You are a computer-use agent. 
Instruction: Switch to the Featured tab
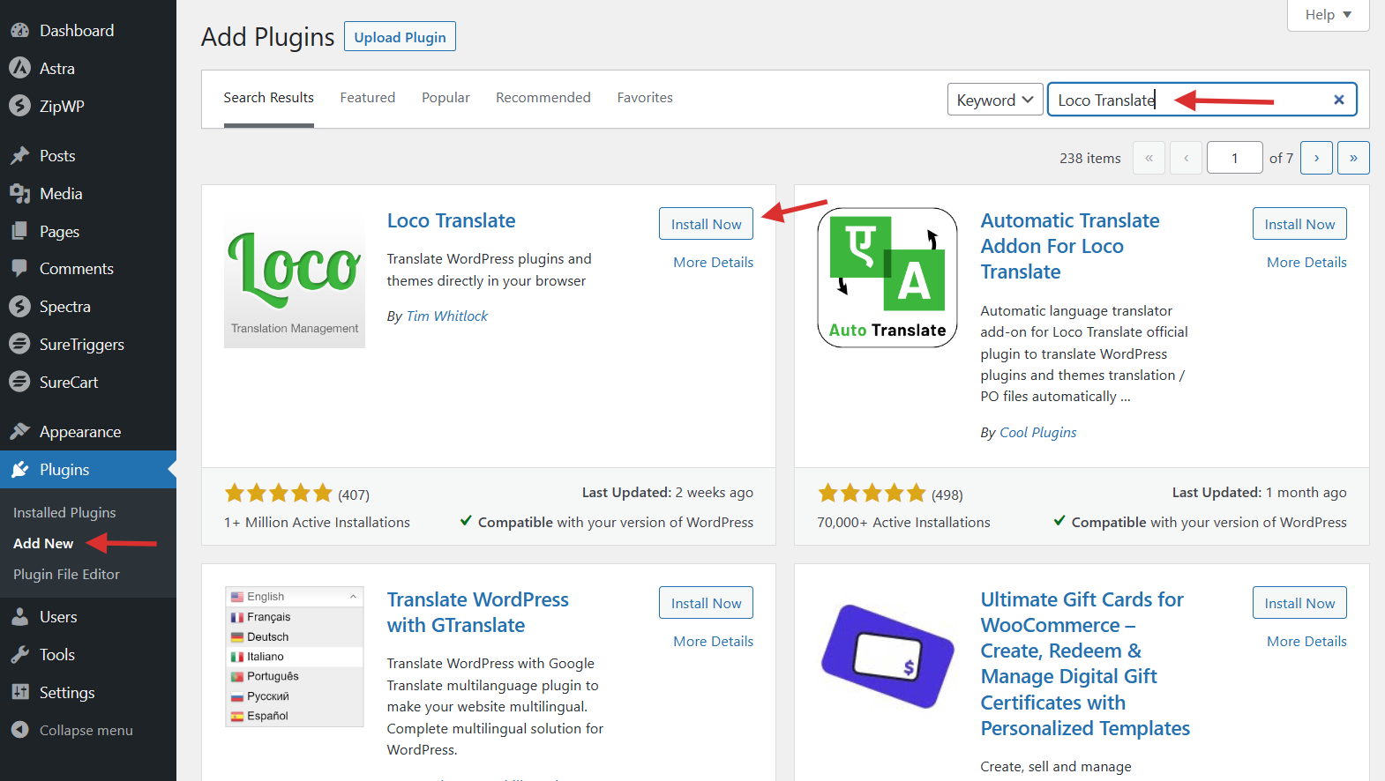coord(367,98)
